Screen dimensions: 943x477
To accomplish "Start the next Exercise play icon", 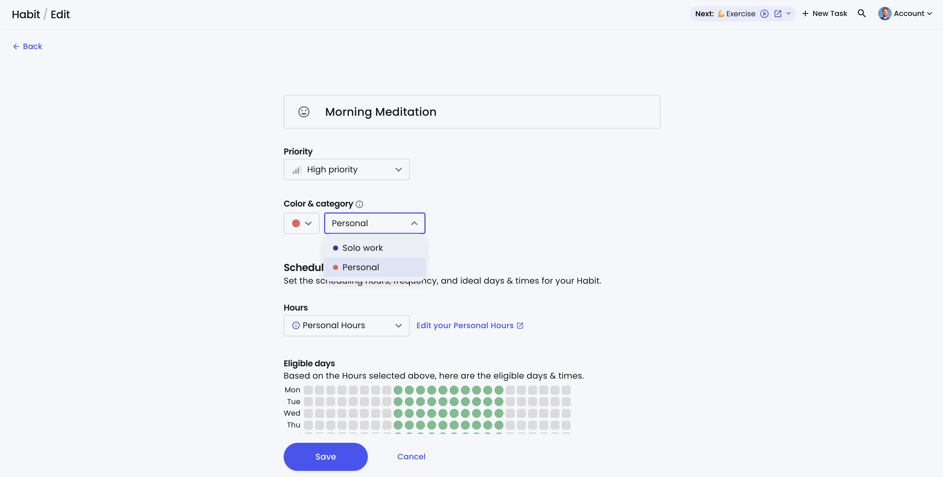I will coord(764,14).
